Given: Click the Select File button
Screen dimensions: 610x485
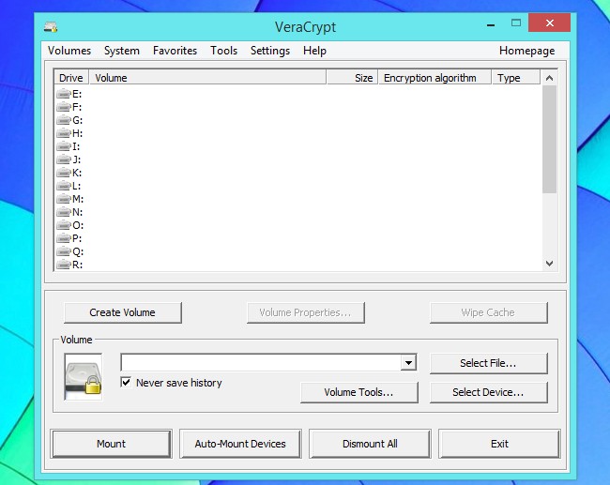Looking at the screenshot, I should [x=488, y=363].
